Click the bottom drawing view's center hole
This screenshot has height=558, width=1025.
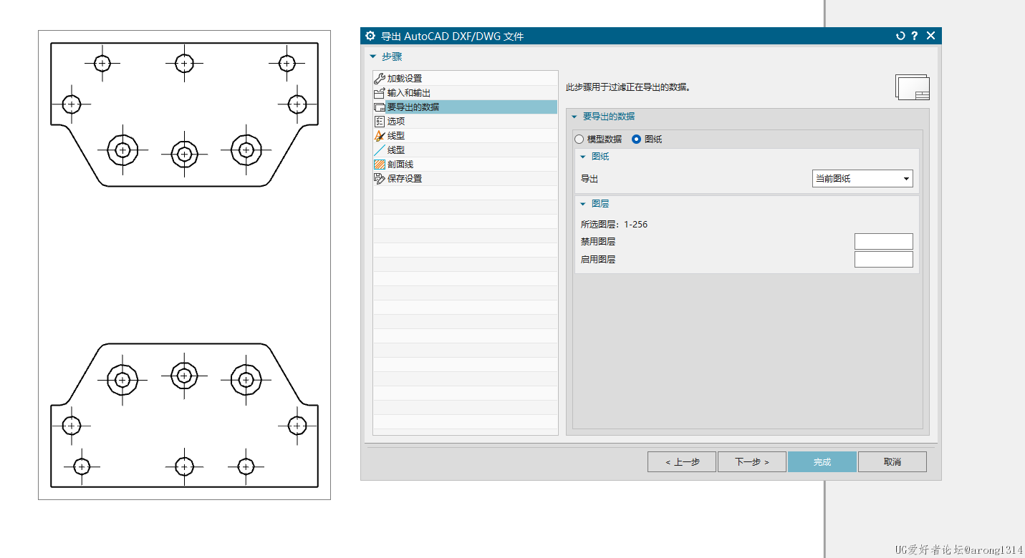(185, 375)
